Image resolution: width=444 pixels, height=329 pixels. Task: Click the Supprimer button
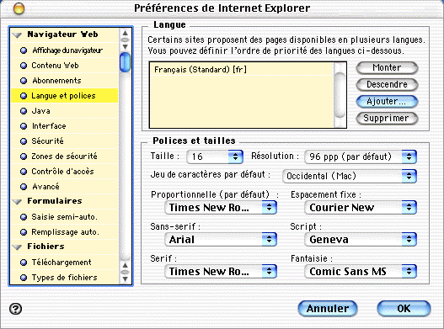click(x=387, y=119)
